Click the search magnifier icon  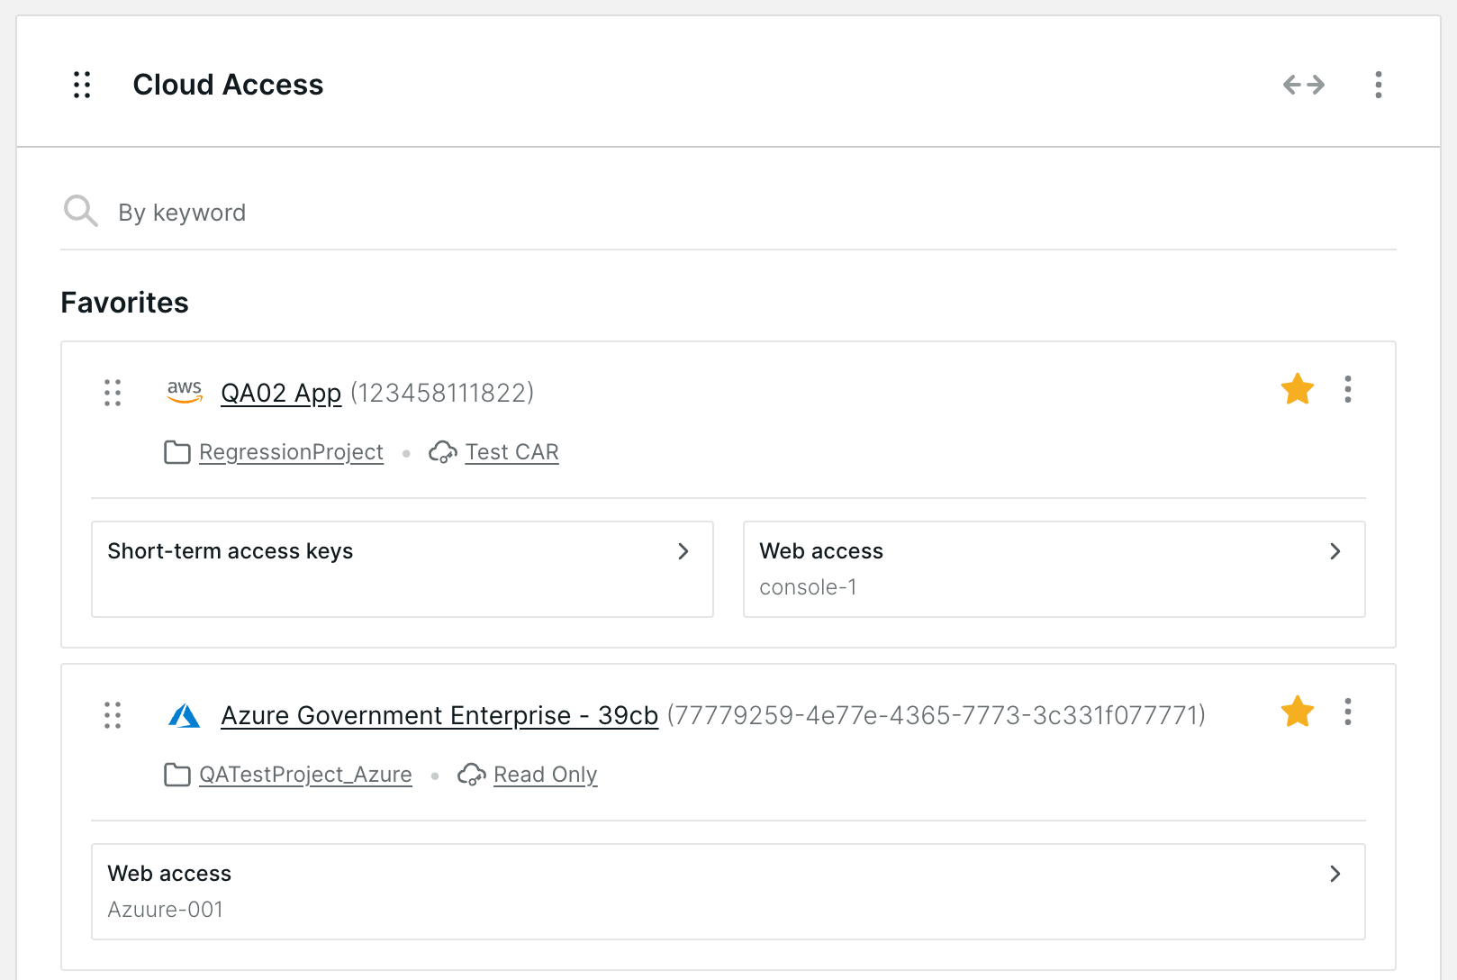pos(80,212)
